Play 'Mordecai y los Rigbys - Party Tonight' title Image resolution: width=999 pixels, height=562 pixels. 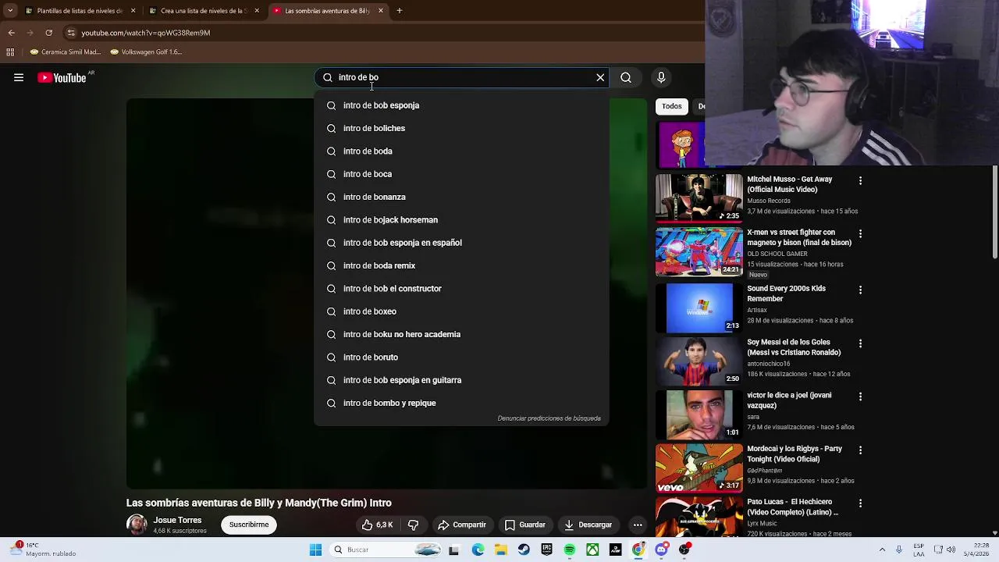coord(795,454)
